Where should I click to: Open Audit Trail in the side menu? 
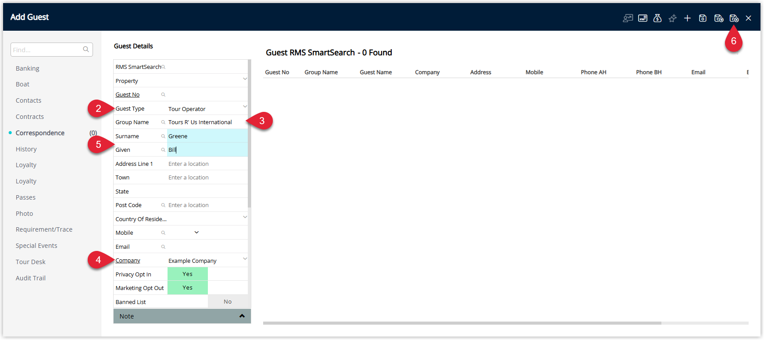coord(31,278)
